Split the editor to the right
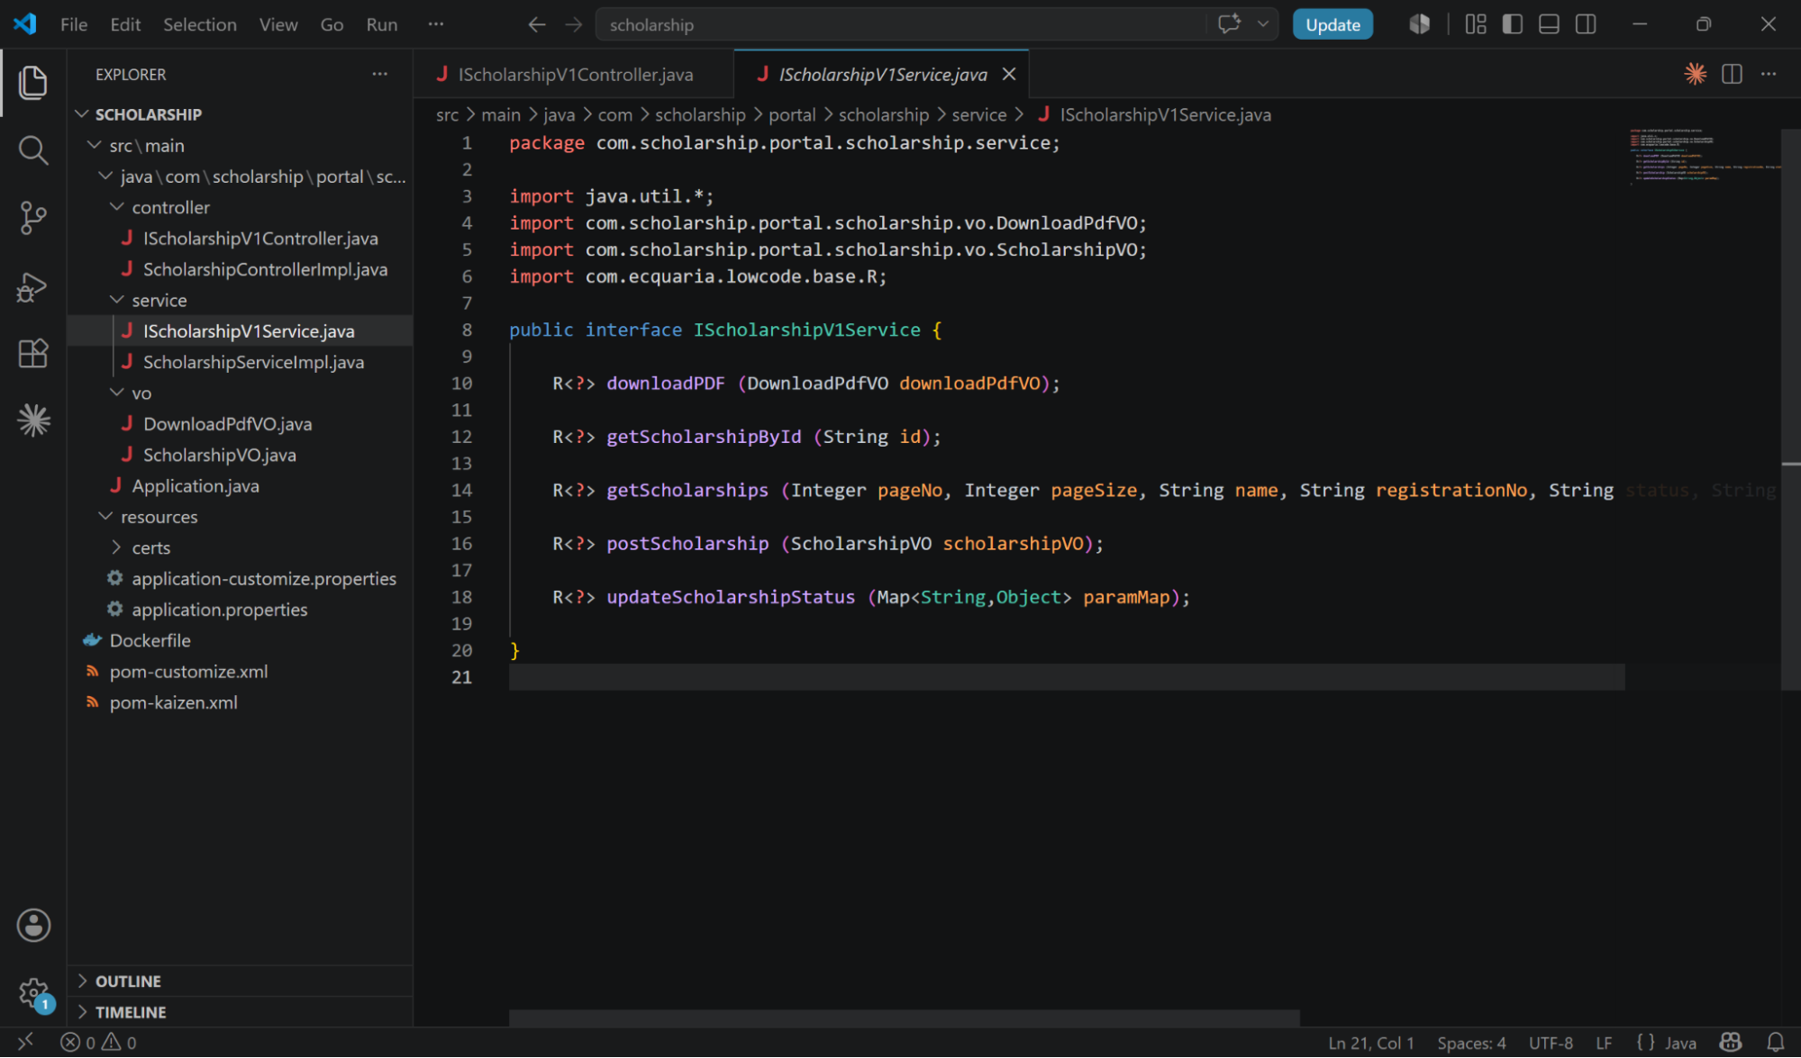Image resolution: width=1801 pixels, height=1058 pixels. [x=1732, y=74]
